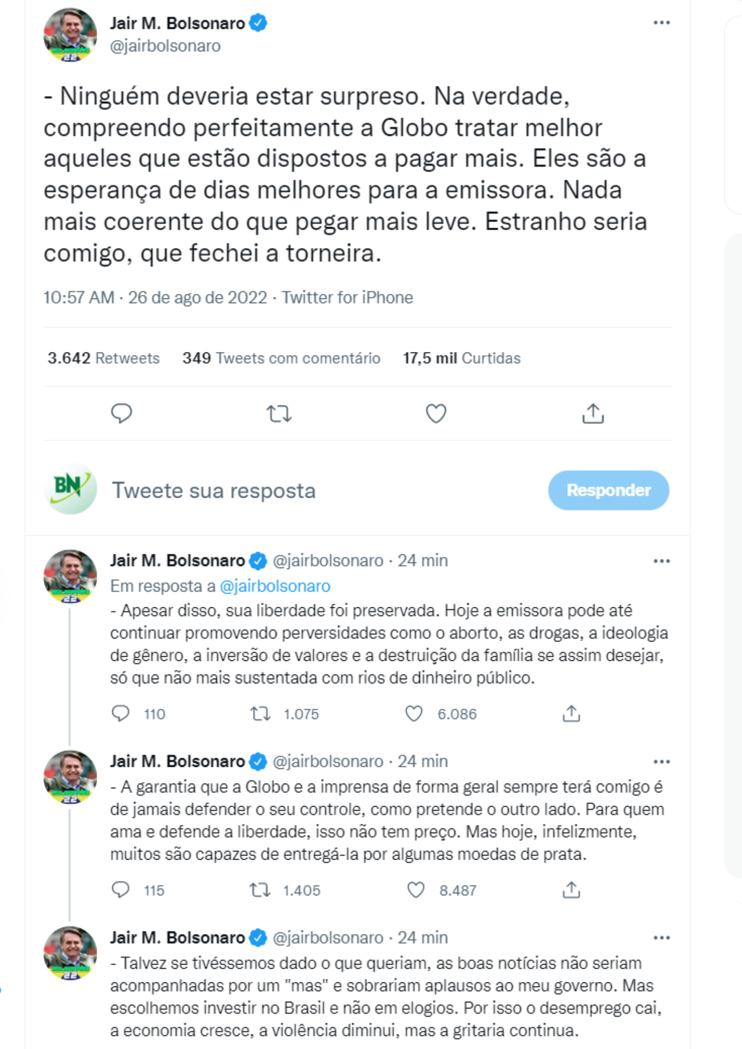
Task: Like the main tweet with heart icon
Action: [x=436, y=413]
